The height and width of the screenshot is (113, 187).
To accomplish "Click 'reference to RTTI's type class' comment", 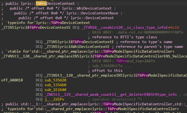I will pyautogui.click(x=125, y=37).
